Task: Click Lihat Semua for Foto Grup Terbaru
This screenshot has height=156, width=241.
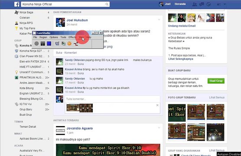Action: [x=217, y=97]
